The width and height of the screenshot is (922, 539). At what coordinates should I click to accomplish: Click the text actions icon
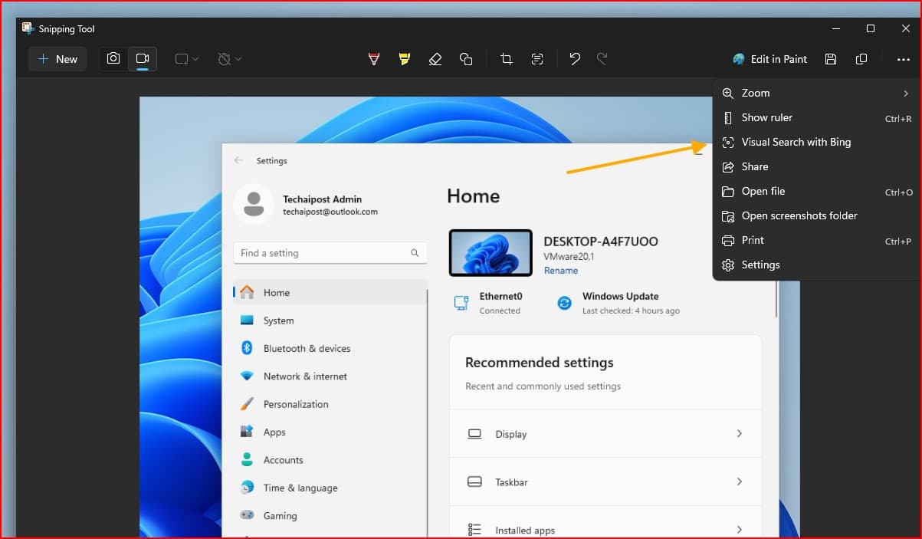click(536, 59)
